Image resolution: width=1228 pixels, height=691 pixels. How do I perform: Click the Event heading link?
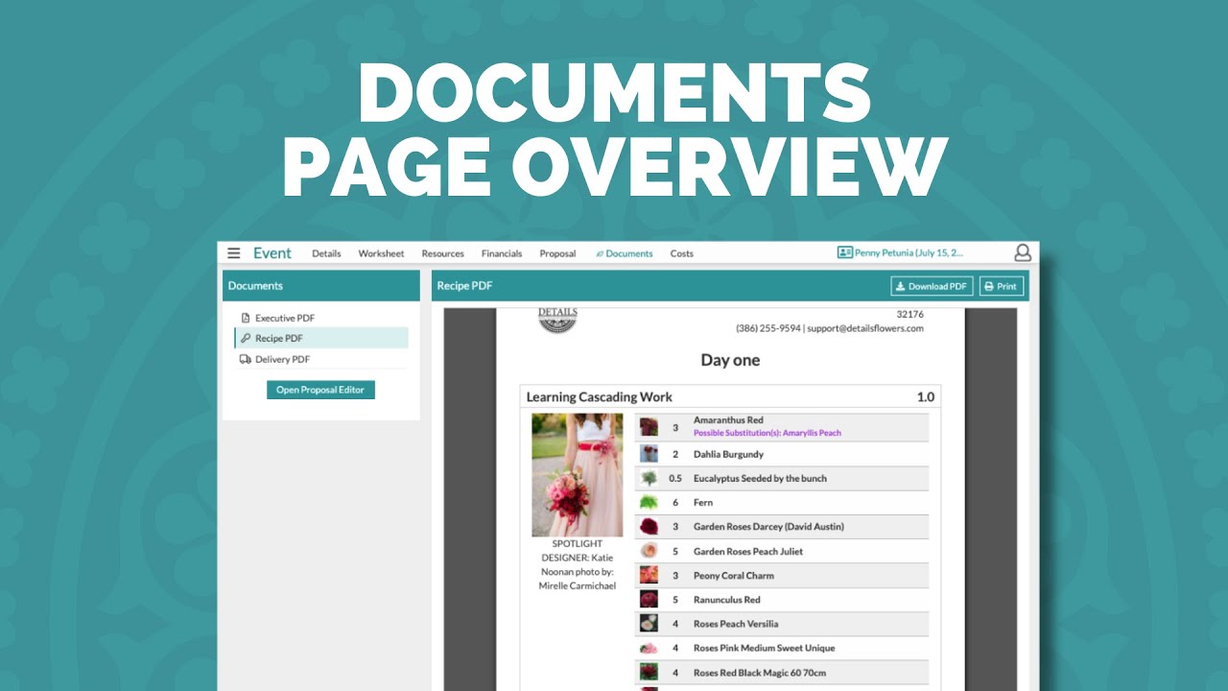click(272, 252)
